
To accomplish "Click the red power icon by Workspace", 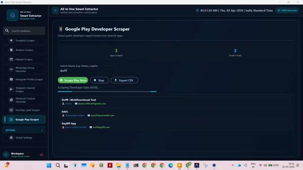I will click(41, 155).
